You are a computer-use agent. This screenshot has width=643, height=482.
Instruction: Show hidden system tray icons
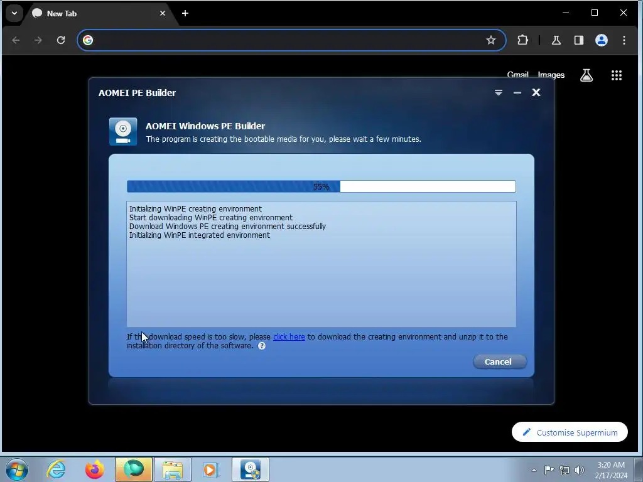tap(534, 470)
